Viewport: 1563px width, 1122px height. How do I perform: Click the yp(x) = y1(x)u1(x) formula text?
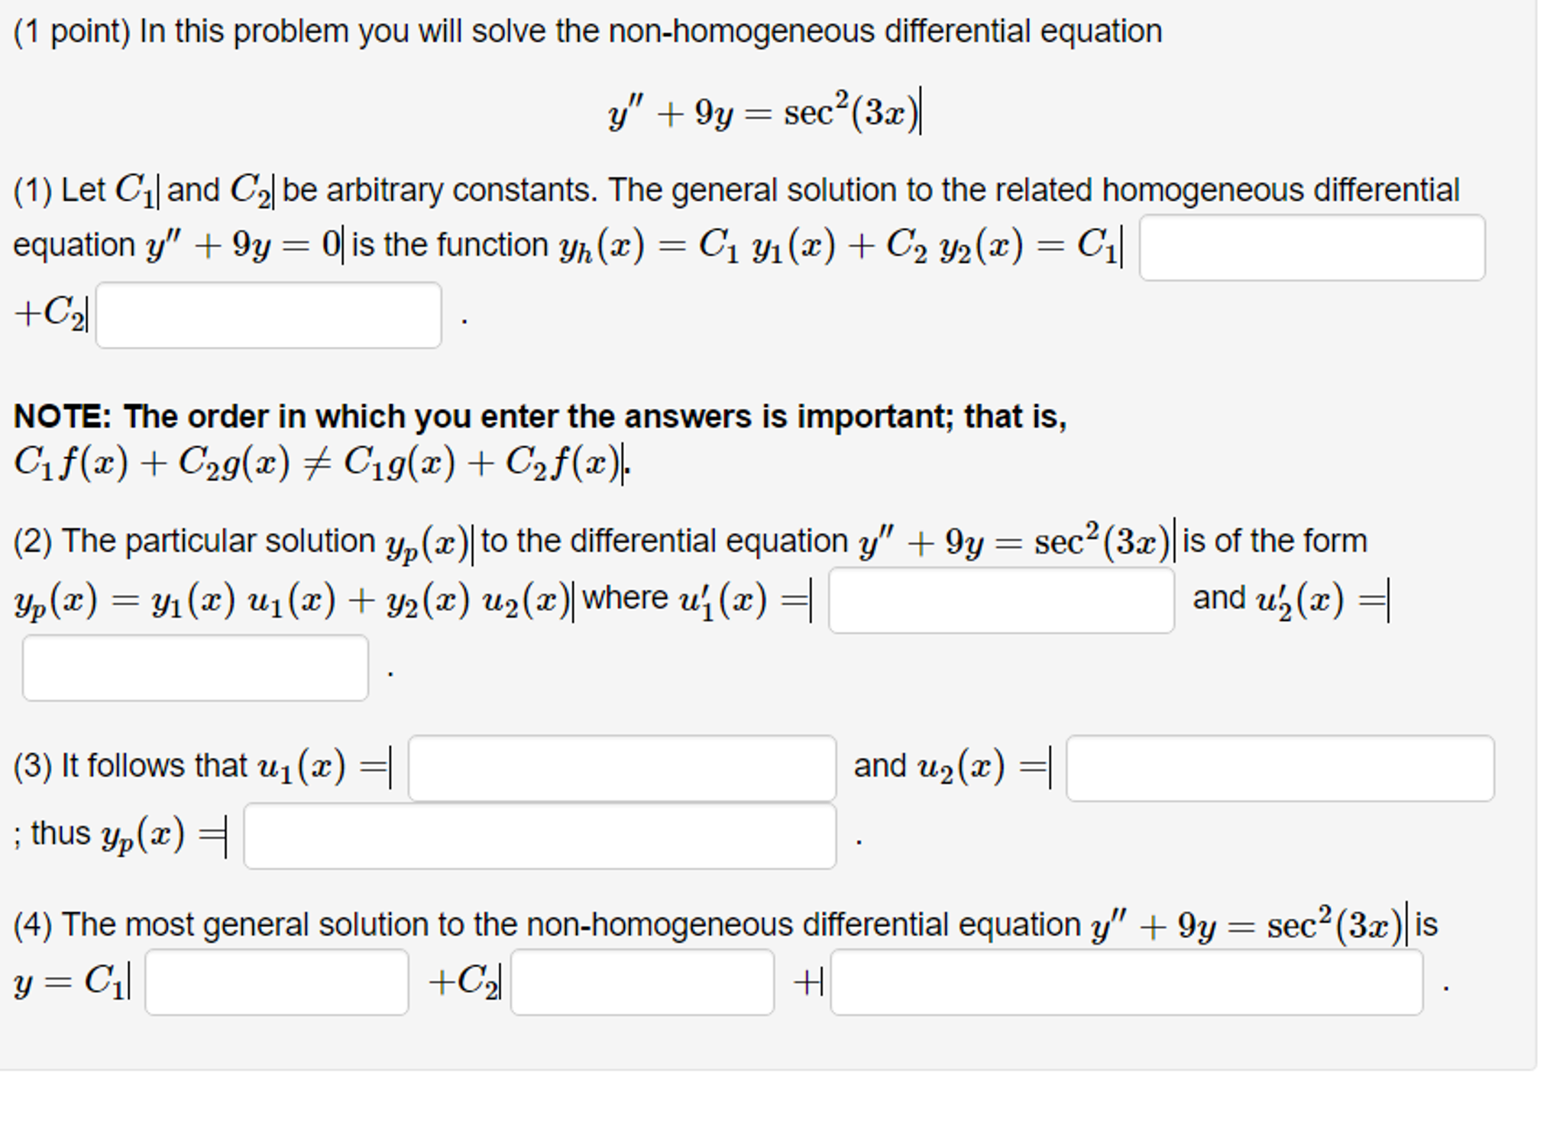tap(290, 600)
